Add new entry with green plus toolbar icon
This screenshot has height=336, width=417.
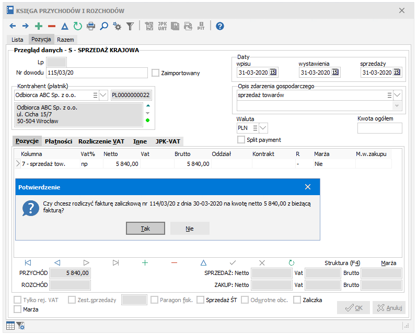(39, 26)
